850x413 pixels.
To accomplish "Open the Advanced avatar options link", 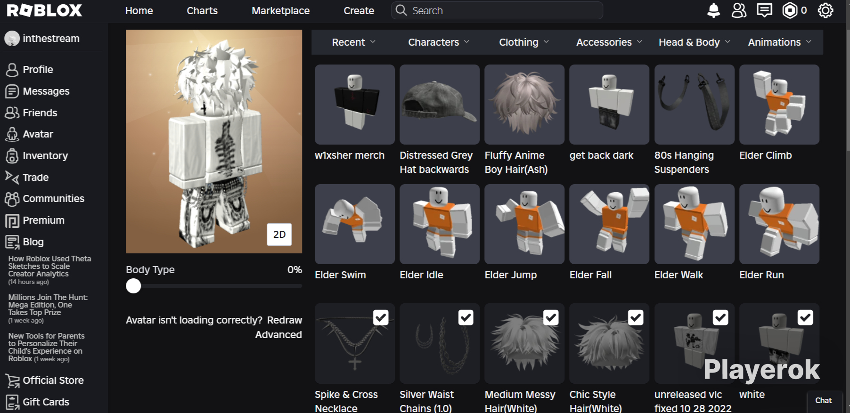I will pos(278,335).
